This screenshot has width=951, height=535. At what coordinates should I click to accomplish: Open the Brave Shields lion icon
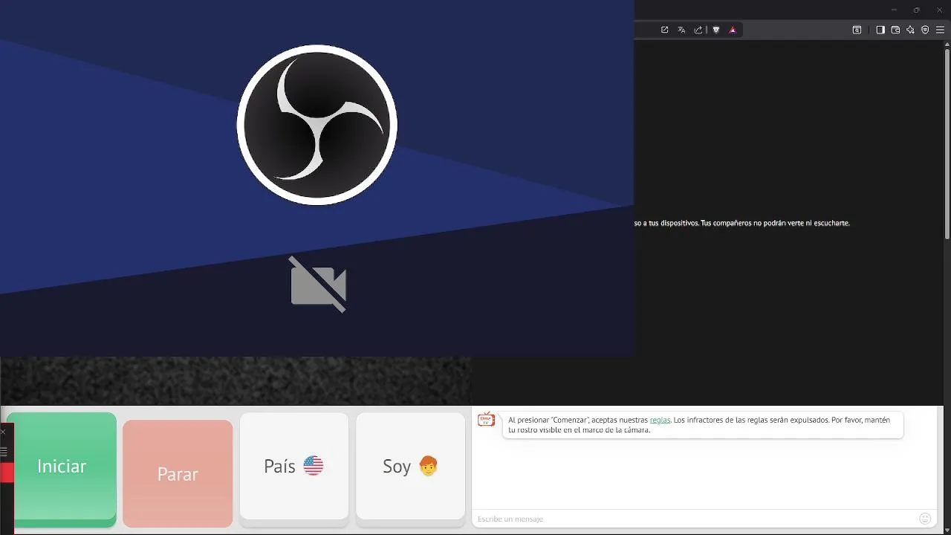(x=716, y=30)
